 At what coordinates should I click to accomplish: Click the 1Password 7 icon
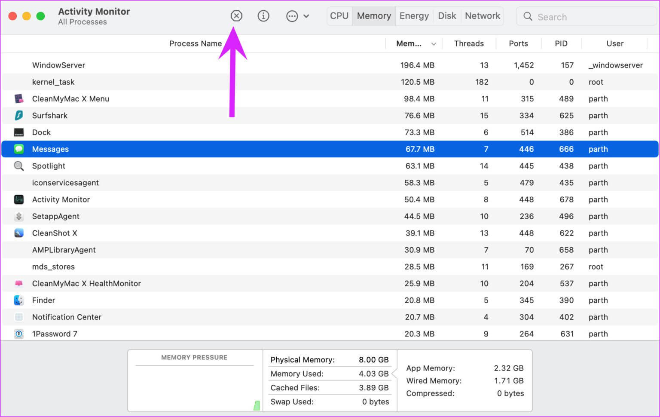pos(19,334)
